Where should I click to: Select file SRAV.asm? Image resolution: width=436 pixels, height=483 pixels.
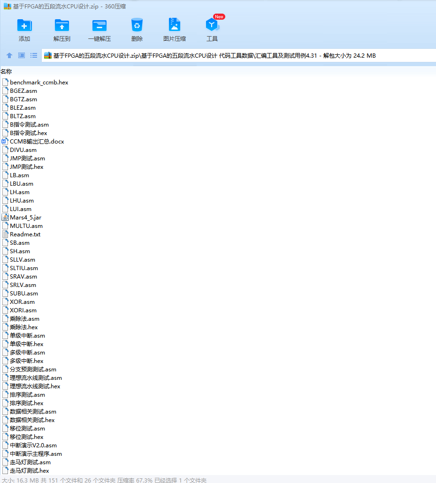pos(23,277)
